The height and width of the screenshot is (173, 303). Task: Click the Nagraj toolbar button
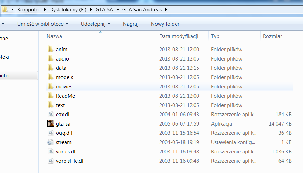click(131, 24)
